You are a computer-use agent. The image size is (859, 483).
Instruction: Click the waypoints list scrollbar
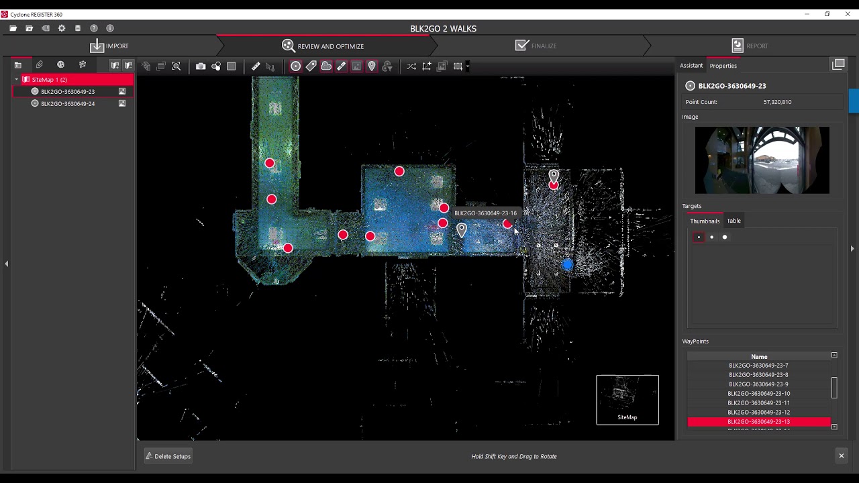[x=834, y=388]
